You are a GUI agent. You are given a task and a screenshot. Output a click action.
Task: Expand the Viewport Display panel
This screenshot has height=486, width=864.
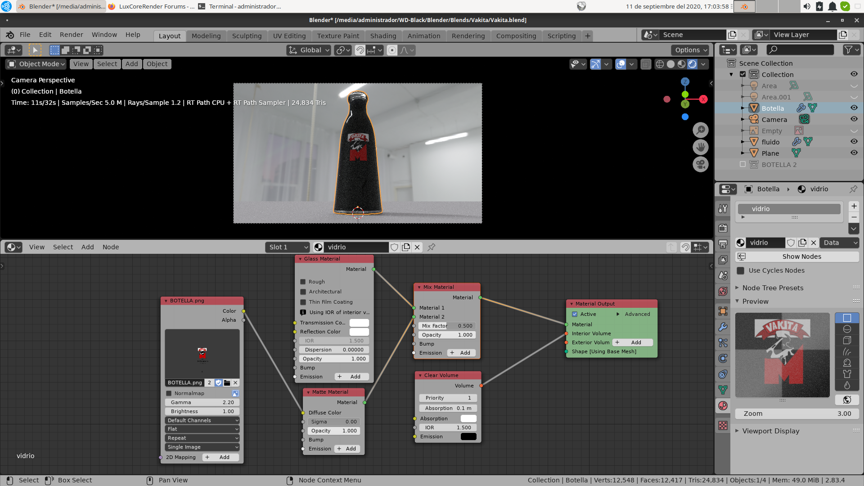770,431
